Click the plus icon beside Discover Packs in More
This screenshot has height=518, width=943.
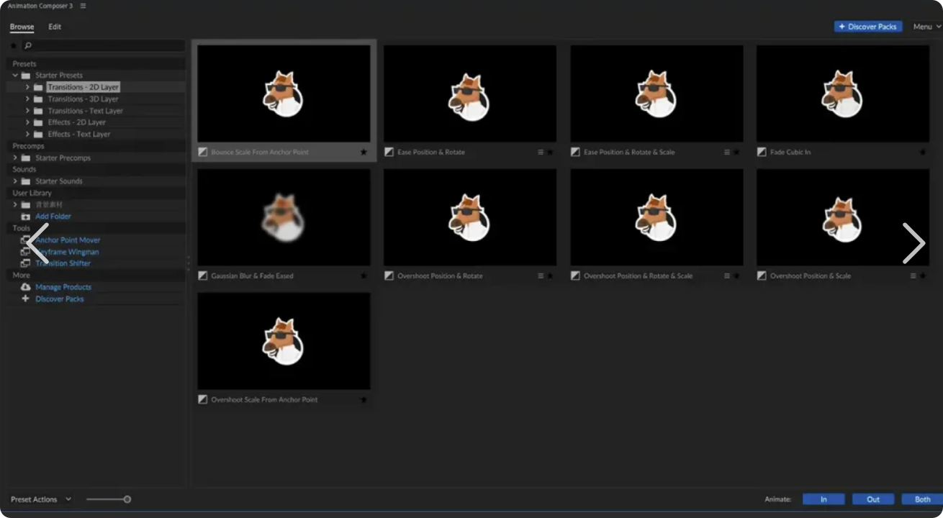(26, 299)
